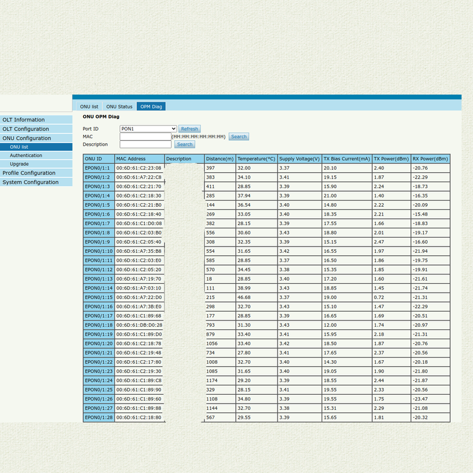The height and width of the screenshot is (473, 473).
Task: Click the Refresh button
Action: tap(189, 129)
